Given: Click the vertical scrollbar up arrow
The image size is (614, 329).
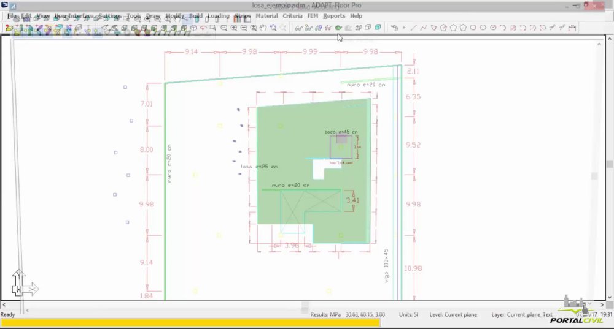Looking at the screenshot, I should (610, 39).
